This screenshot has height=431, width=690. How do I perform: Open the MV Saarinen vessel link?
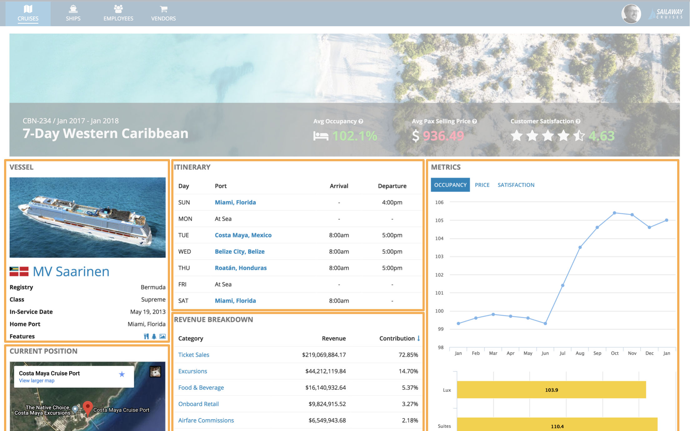tap(71, 271)
